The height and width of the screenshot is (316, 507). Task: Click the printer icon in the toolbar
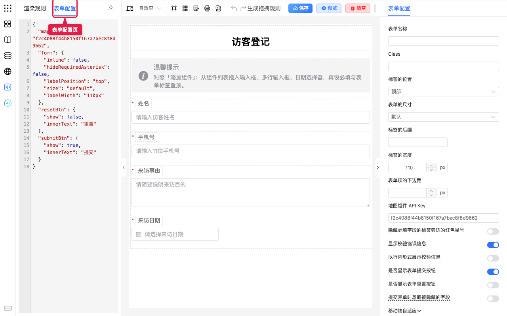[x=207, y=8]
